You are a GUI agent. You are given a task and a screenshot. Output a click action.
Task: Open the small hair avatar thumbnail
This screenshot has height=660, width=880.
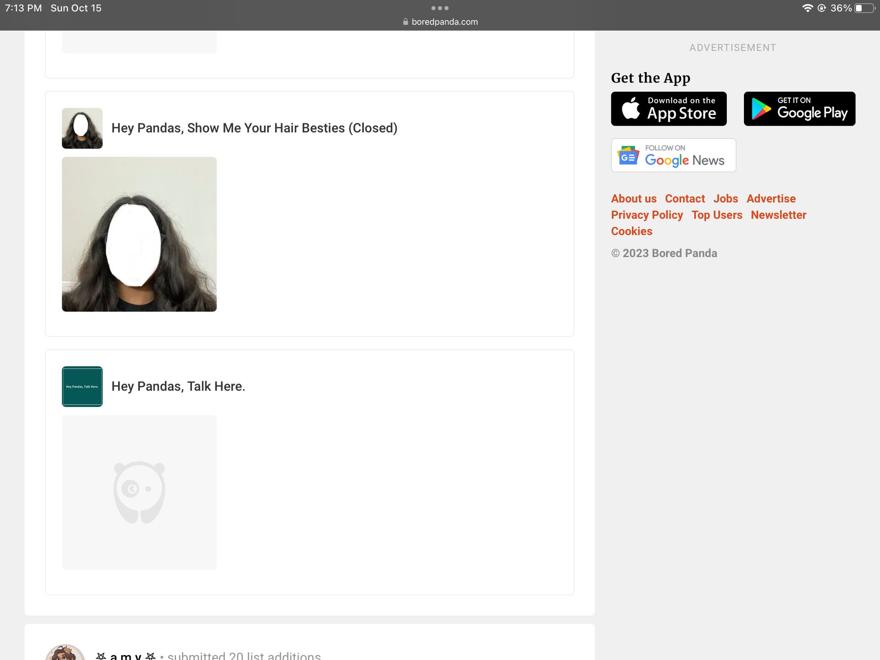coord(82,128)
